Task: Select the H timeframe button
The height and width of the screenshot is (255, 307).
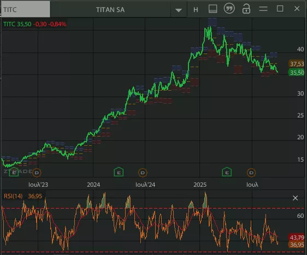Action: click(196, 10)
